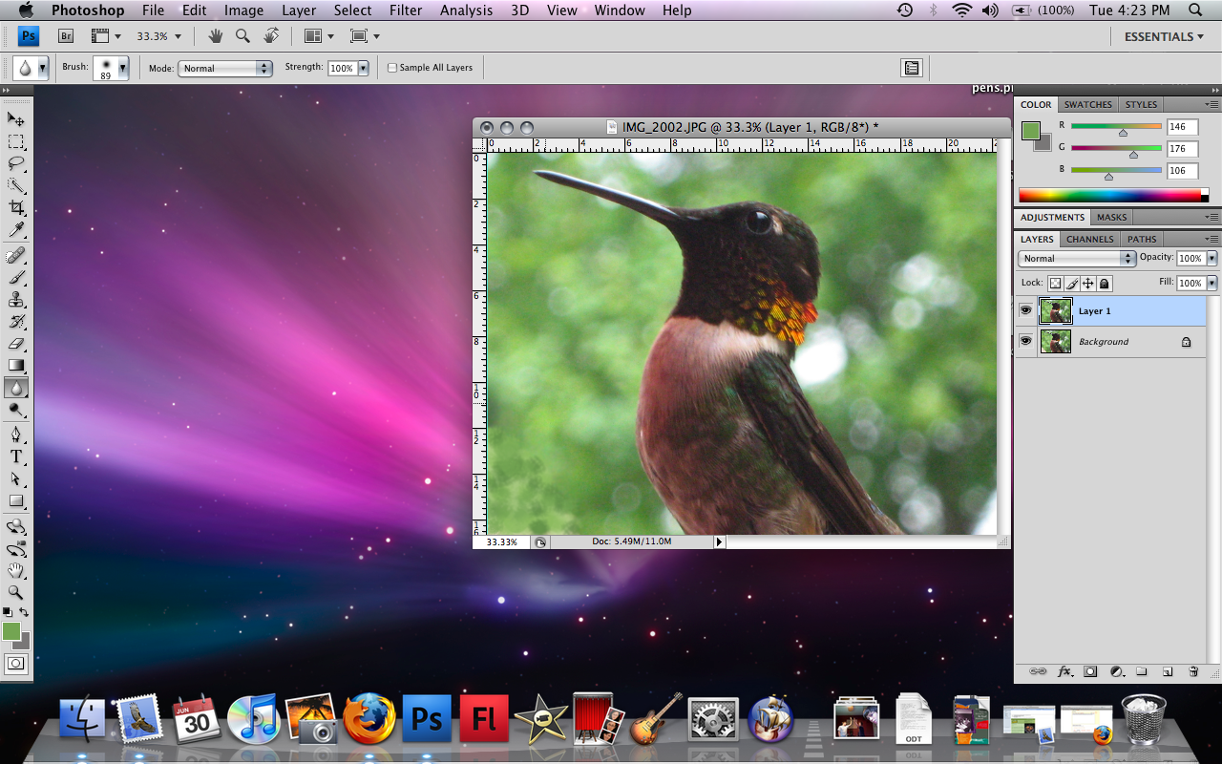The height and width of the screenshot is (764, 1222).
Task: Switch to the Masks tab
Action: pos(1111,218)
